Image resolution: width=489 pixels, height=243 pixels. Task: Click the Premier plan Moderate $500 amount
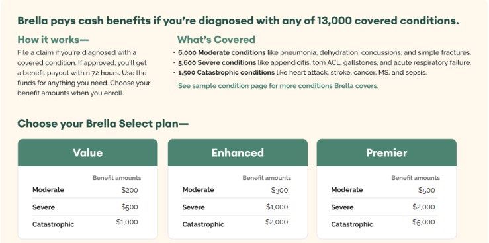tap(427, 190)
